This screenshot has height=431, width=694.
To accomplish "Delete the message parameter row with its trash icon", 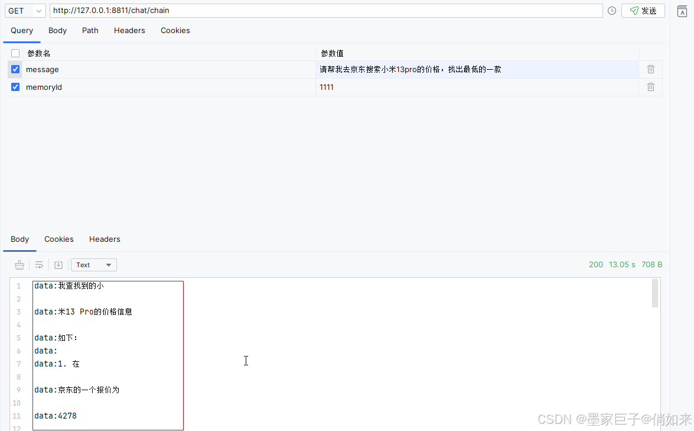I will (x=651, y=69).
